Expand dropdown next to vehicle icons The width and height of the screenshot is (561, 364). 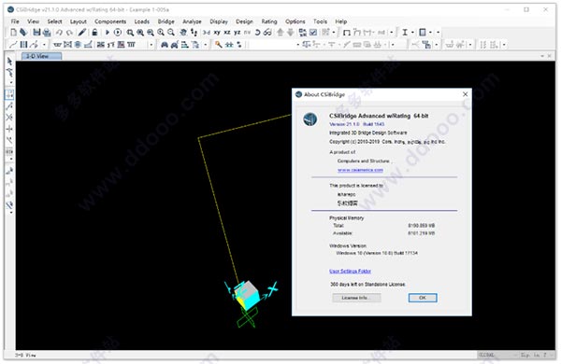pyautogui.click(x=206, y=45)
